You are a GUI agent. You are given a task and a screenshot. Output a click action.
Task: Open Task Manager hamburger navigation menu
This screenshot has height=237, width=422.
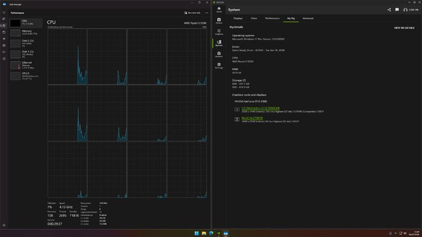(x=4, y=13)
